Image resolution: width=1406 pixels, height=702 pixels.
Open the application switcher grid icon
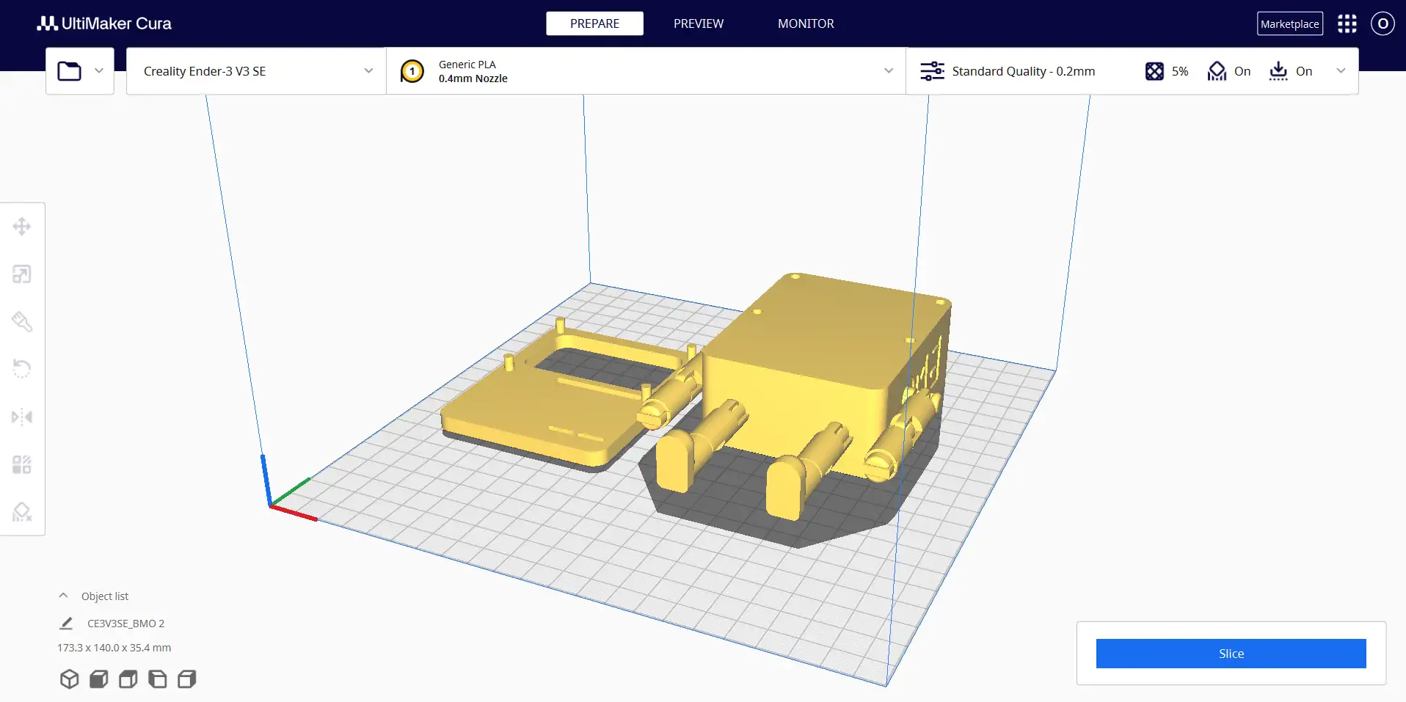[x=1347, y=23]
